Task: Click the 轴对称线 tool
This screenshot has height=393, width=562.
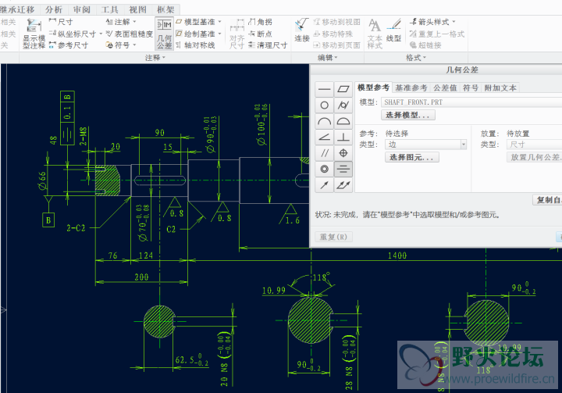Action: [195, 45]
